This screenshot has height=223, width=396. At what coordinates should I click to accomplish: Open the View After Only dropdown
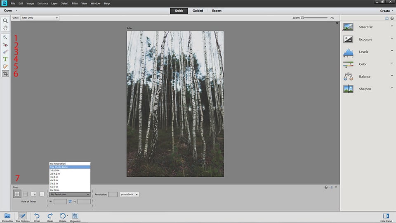(x=40, y=18)
